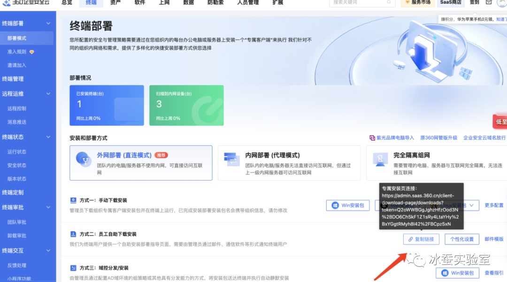Screen dimensions: 507x282
Task: Select 部署模式 in the sidebar
Action: [x=27, y=38]
